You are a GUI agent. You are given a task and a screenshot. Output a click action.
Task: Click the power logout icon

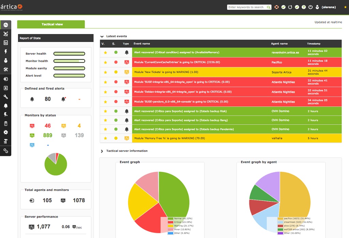[310, 7]
